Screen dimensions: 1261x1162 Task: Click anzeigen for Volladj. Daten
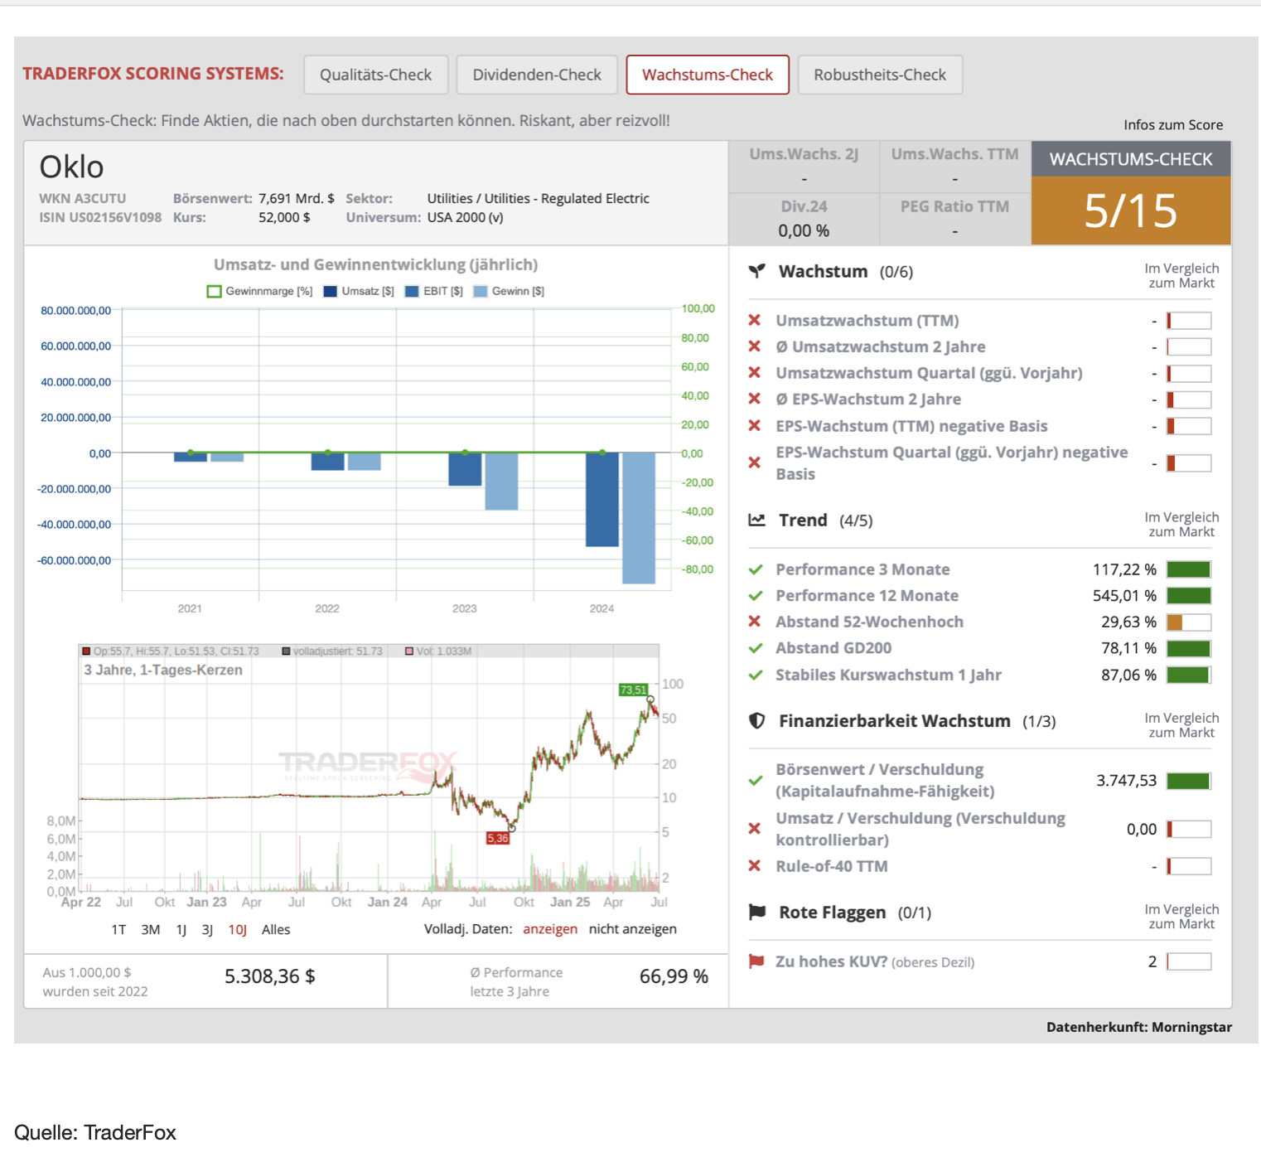tap(550, 929)
